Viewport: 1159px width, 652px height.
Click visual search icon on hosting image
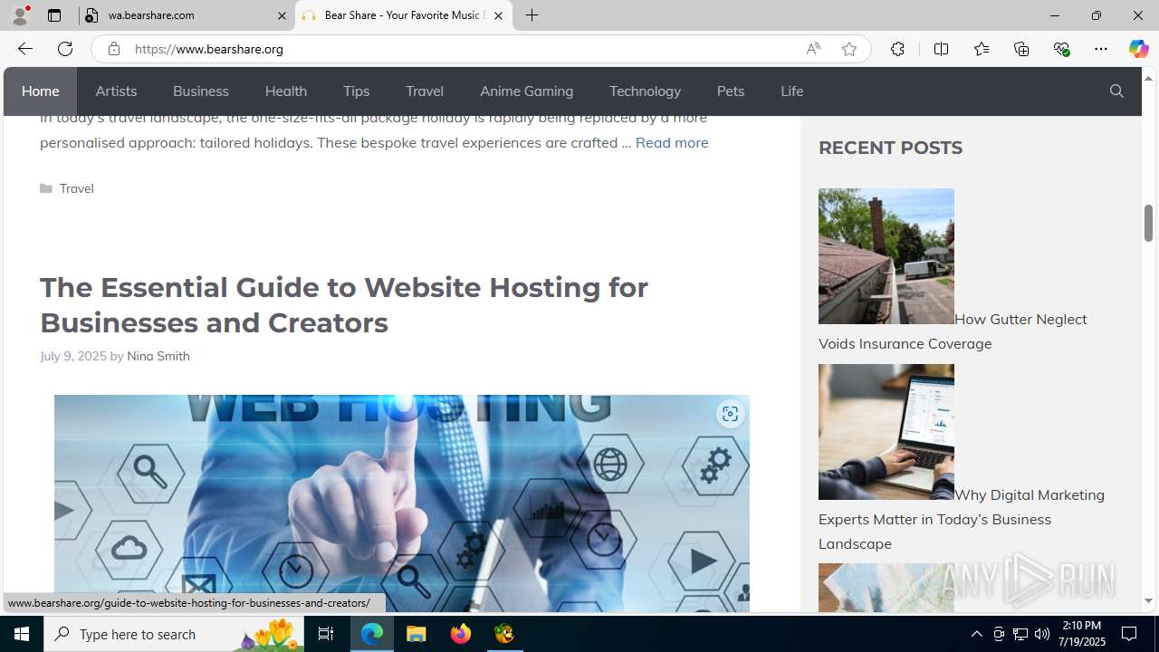730,414
